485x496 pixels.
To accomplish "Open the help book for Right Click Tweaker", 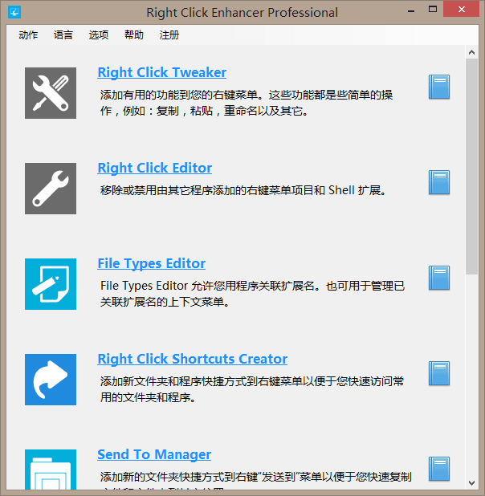I will 439,87.
